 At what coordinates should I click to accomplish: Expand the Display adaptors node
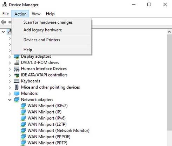10,57
